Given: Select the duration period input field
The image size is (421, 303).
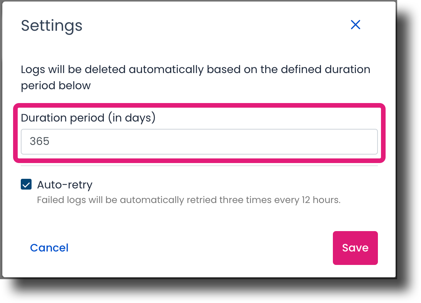Looking at the screenshot, I should [x=199, y=142].
